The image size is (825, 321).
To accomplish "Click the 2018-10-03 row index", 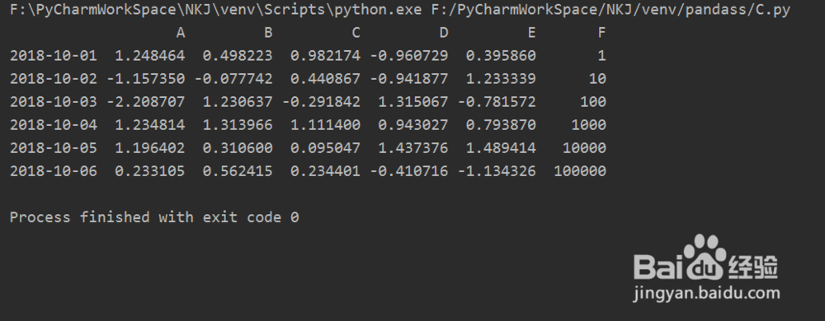I will [53, 102].
